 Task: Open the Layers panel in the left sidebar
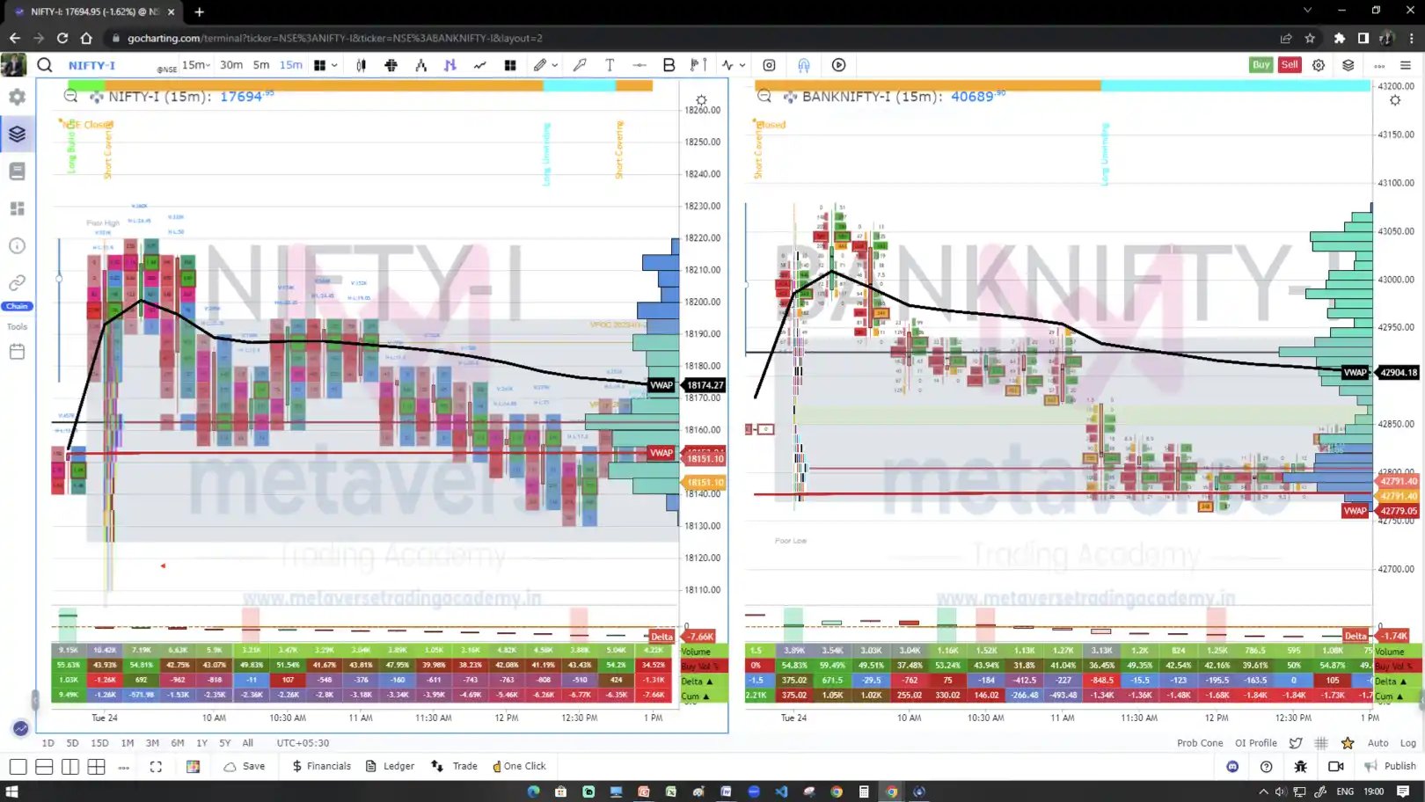17,134
